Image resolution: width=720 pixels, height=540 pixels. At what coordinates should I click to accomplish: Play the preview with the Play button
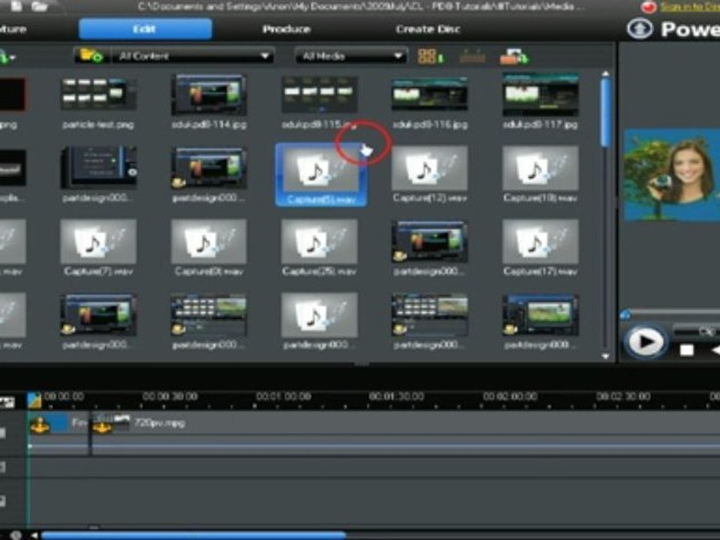[x=646, y=342]
